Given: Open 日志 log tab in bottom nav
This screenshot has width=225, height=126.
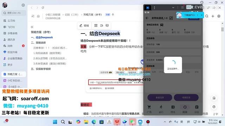Looking at the screenshot, I should point(197,109).
